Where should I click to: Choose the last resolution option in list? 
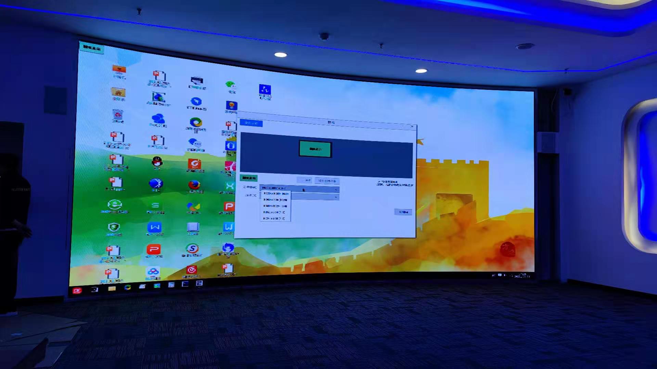click(274, 218)
